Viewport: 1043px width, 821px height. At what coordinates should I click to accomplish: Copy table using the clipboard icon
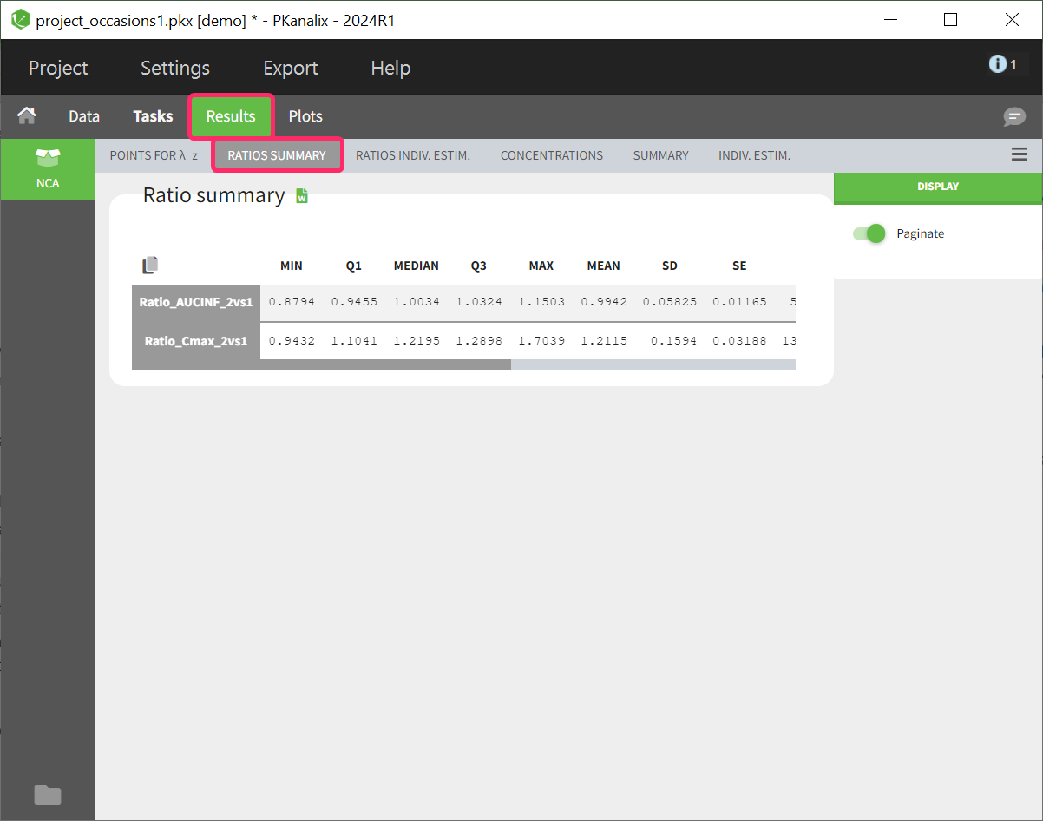point(150,265)
